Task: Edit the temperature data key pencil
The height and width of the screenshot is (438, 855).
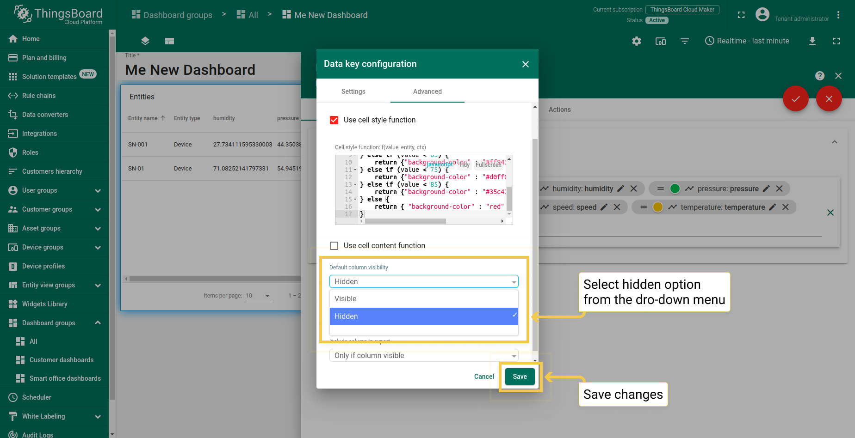Action: pyautogui.click(x=773, y=207)
